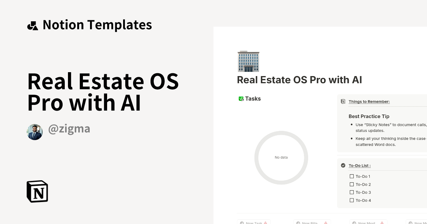The image size is (427, 224).
Task: Check the To-Do 2 checkbox
Action: coord(352,184)
